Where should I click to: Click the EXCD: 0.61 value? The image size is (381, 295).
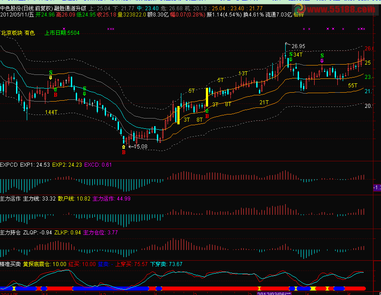[98, 165]
